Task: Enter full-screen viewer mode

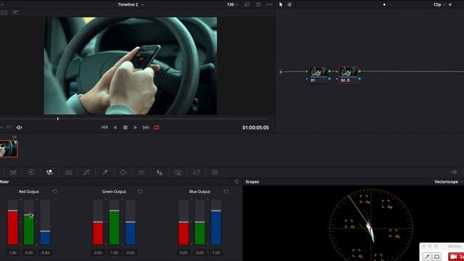Action: click(258, 4)
